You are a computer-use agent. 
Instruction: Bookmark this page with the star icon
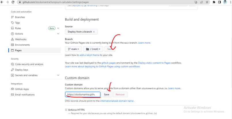[x=207, y=2]
